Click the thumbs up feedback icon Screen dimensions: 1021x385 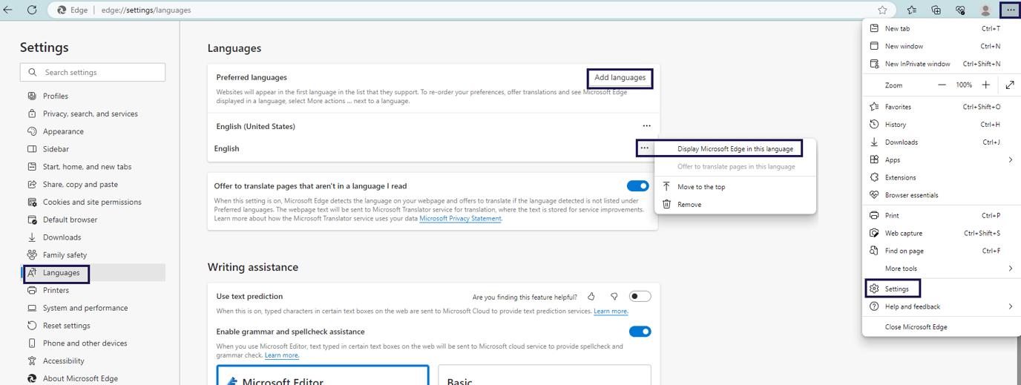coord(591,297)
